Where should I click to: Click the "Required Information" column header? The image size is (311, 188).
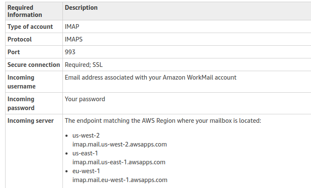click(25, 11)
